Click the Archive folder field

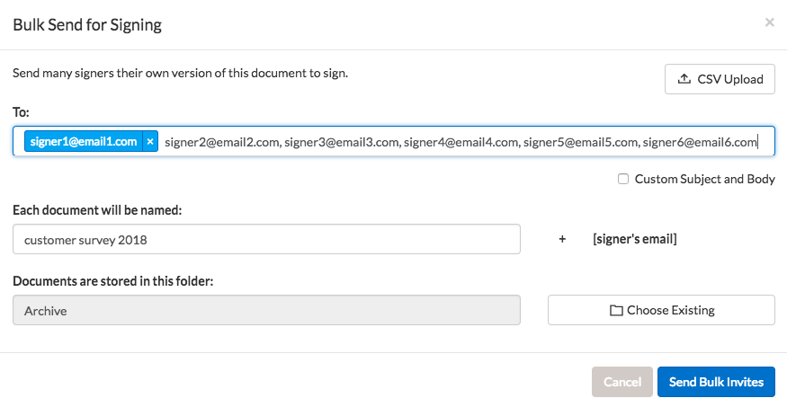(x=266, y=310)
